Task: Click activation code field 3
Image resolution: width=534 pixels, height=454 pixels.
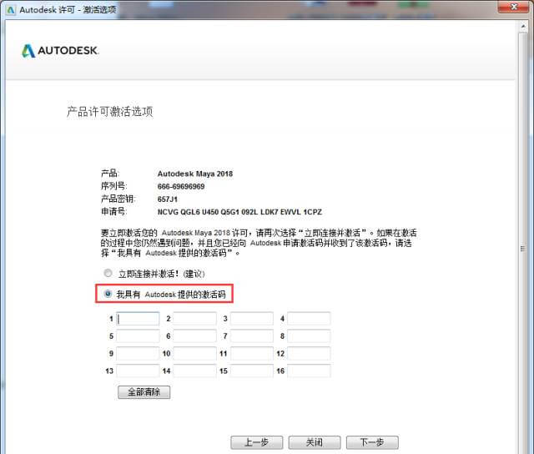Action: (252, 319)
